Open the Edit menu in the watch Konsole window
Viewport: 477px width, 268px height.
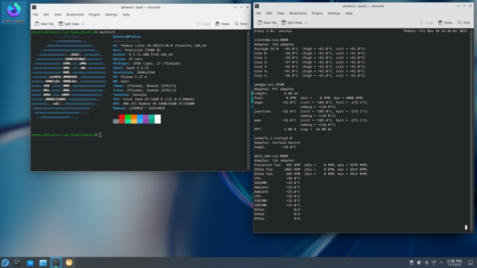[x=269, y=13]
